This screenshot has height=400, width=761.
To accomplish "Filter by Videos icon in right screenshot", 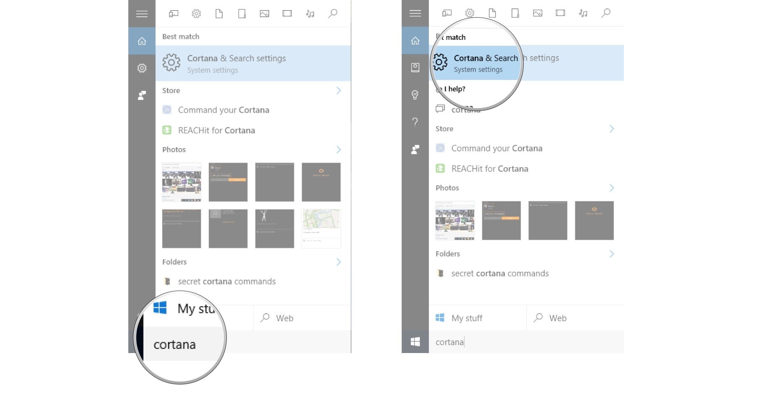I will point(561,13).
